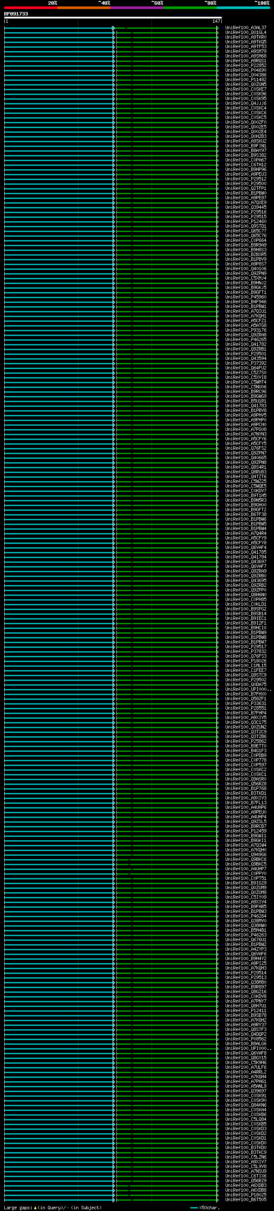Select hit label UniRef100_P37832
This screenshot has width=274, height=1211.
click(245, 652)
